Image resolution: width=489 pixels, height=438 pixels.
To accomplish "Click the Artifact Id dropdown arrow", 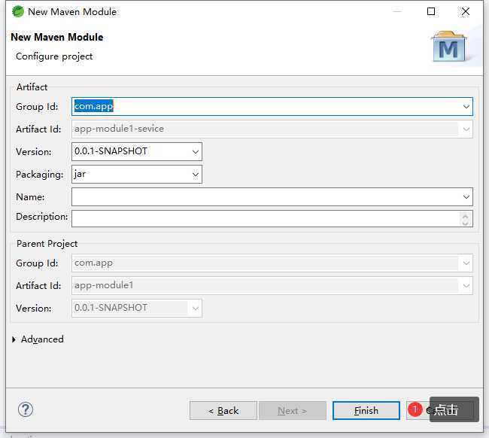I will [x=466, y=129].
